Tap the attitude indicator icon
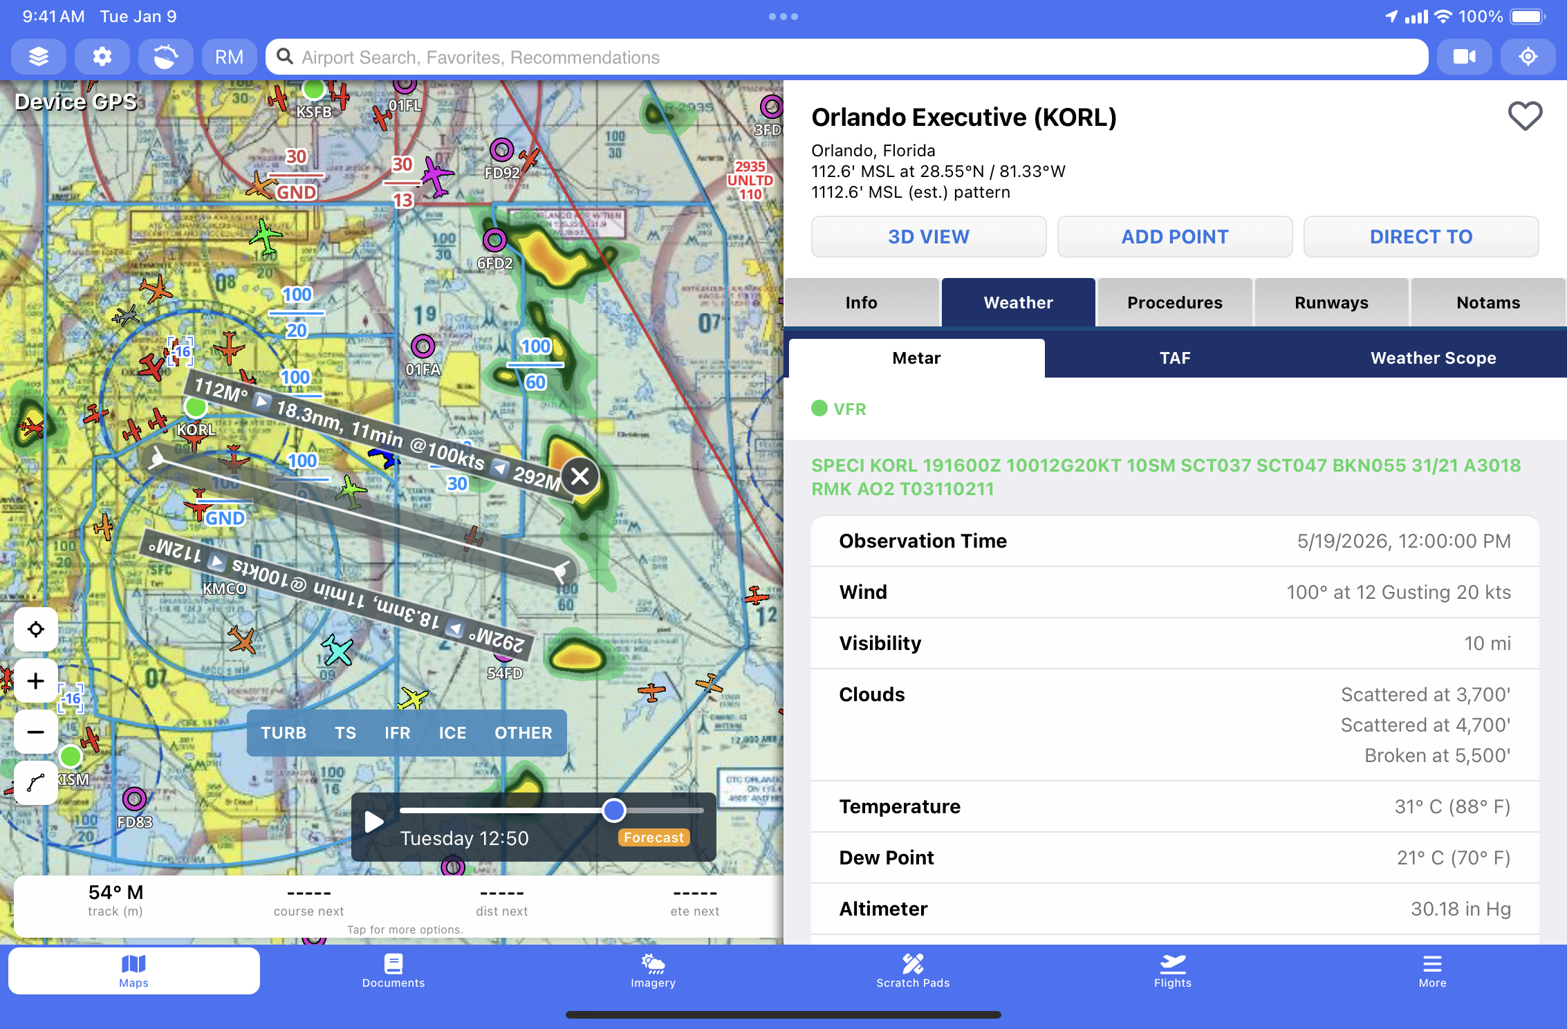The height and width of the screenshot is (1029, 1567). coord(166,57)
